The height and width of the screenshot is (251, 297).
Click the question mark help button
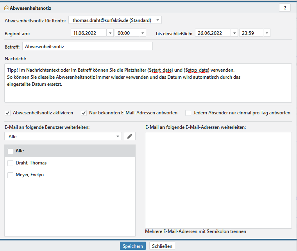coord(284,8)
